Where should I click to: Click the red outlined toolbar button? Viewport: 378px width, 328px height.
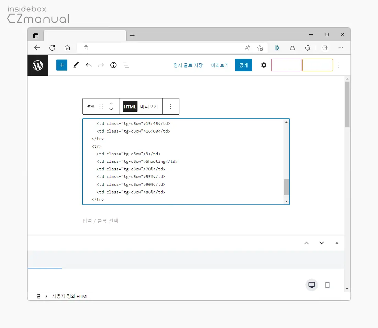point(286,65)
